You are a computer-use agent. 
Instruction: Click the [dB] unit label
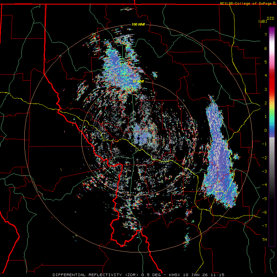click(263, 21)
